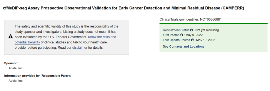Click the Last Update Posted label
Viewport: 270px width, 91px height.
point(176,40)
